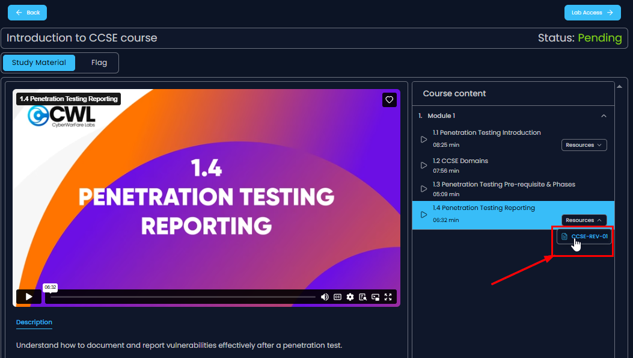Switch to the Study Material tab
The height and width of the screenshot is (358, 633).
pyautogui.click(x=38, y=63)
